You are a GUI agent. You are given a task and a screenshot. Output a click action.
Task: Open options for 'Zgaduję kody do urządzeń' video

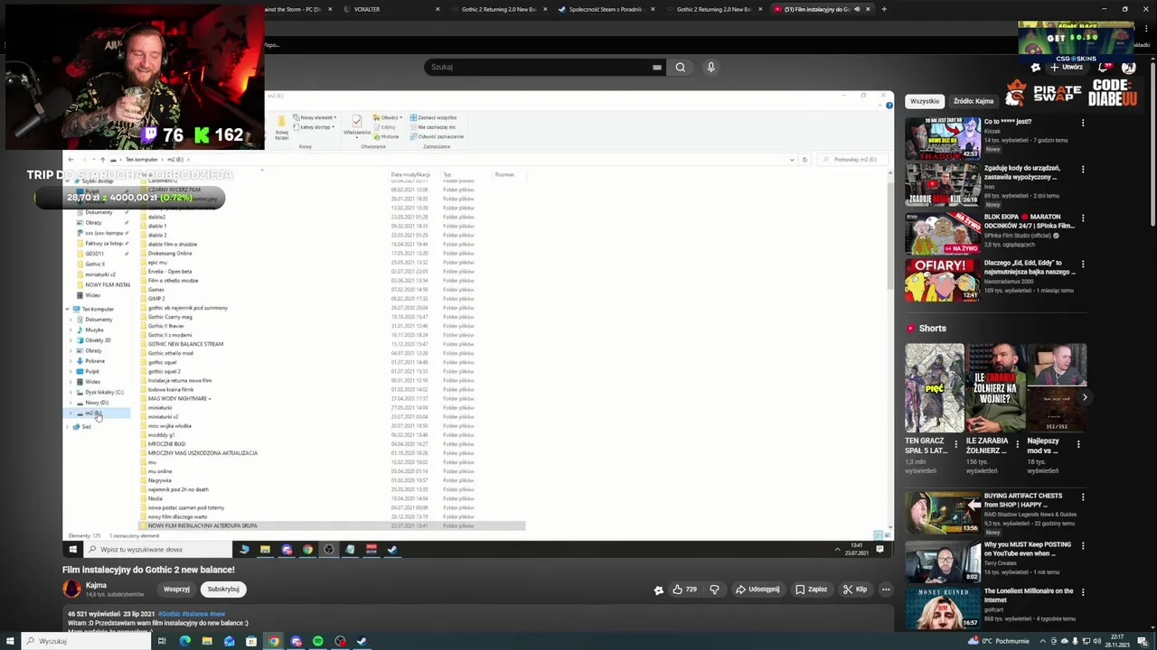tap(1083, 170)
